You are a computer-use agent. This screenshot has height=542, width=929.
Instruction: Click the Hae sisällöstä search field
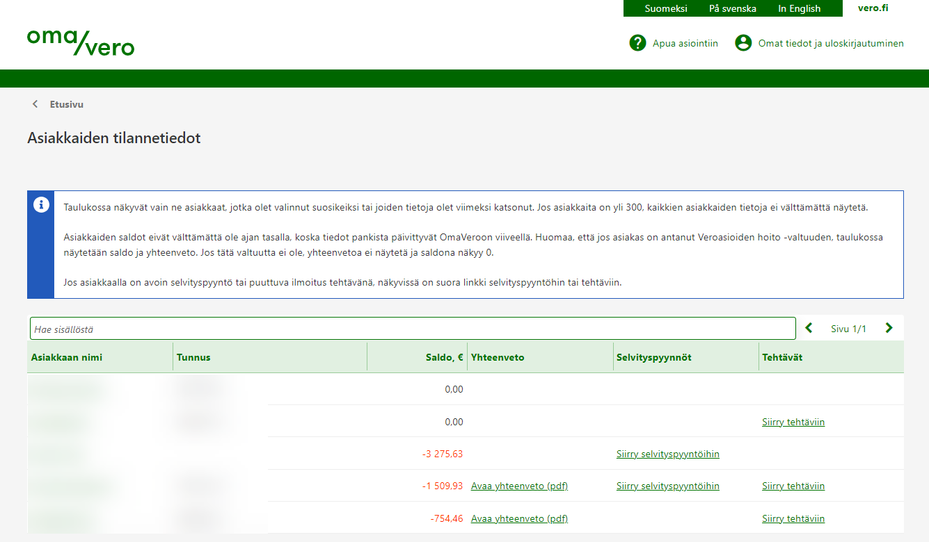pos(412,329)
